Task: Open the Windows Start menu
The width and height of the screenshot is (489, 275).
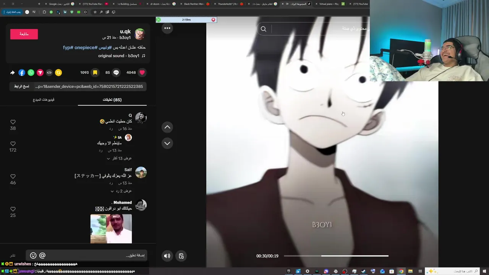Action: tap(484, 272)
